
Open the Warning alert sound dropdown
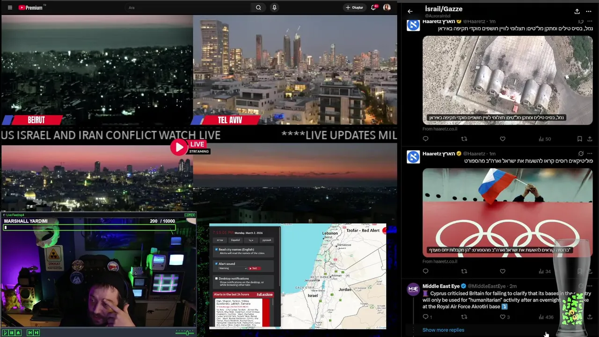(233, 268)
